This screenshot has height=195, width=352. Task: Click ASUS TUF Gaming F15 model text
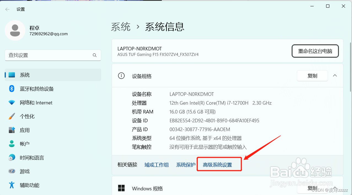coord(158,55)
